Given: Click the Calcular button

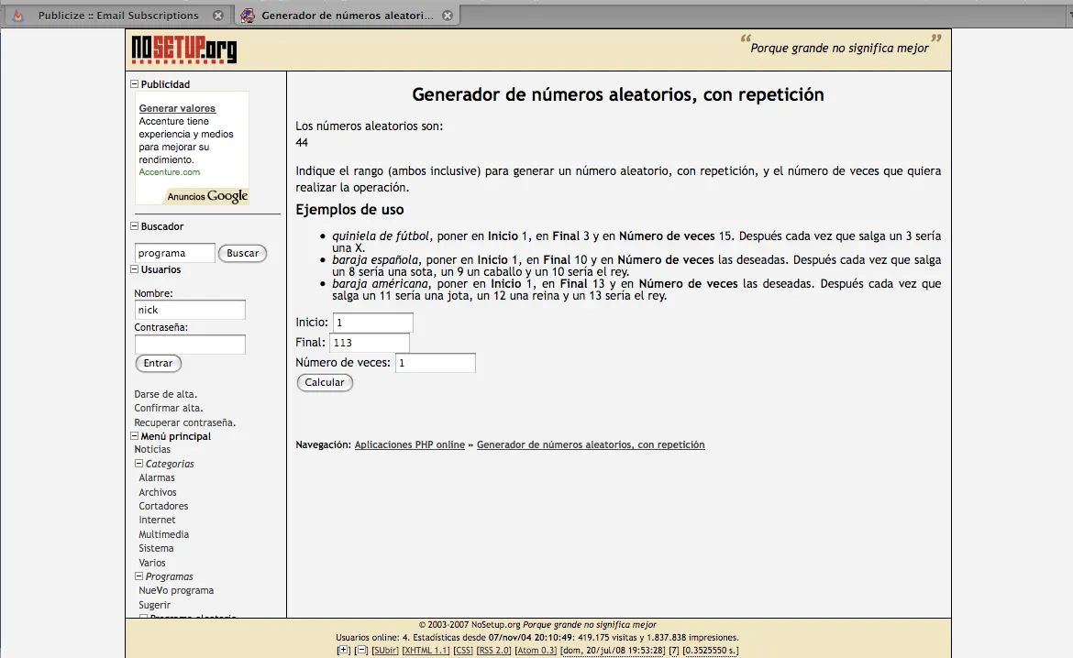Looking at the screenshot, I should click(325, 382).
